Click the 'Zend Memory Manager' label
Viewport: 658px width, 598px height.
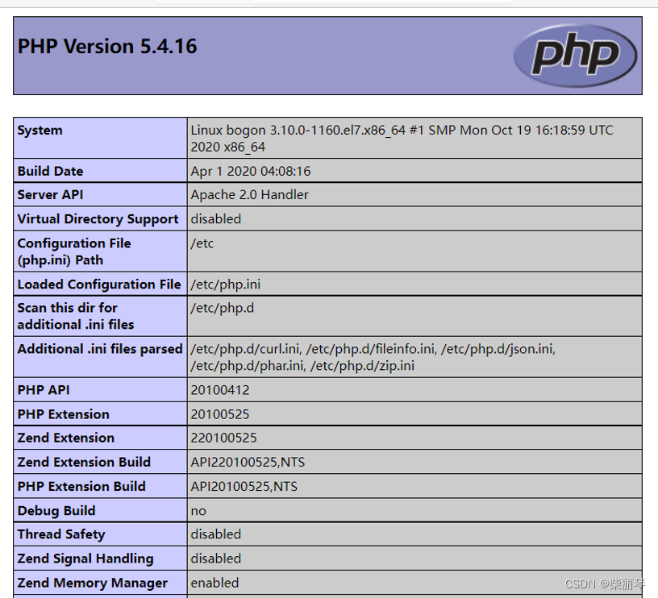pyautogui.click(x=92, y=583)
